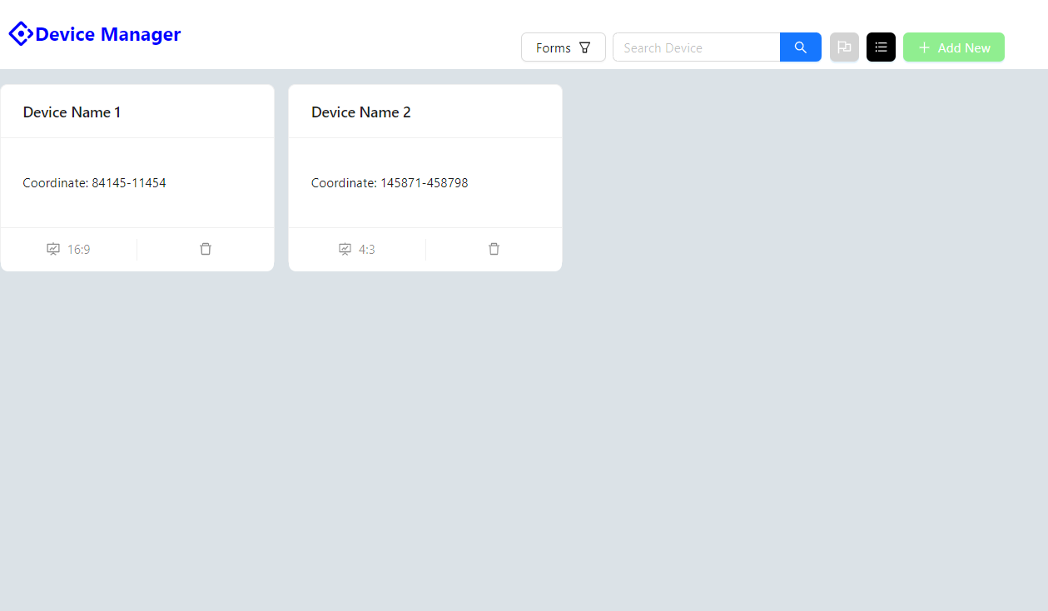Switch the 16:9 aspect ratio setting
Image resolution: width=1048 pixels, height=611 pixels.
click(68, 249)
